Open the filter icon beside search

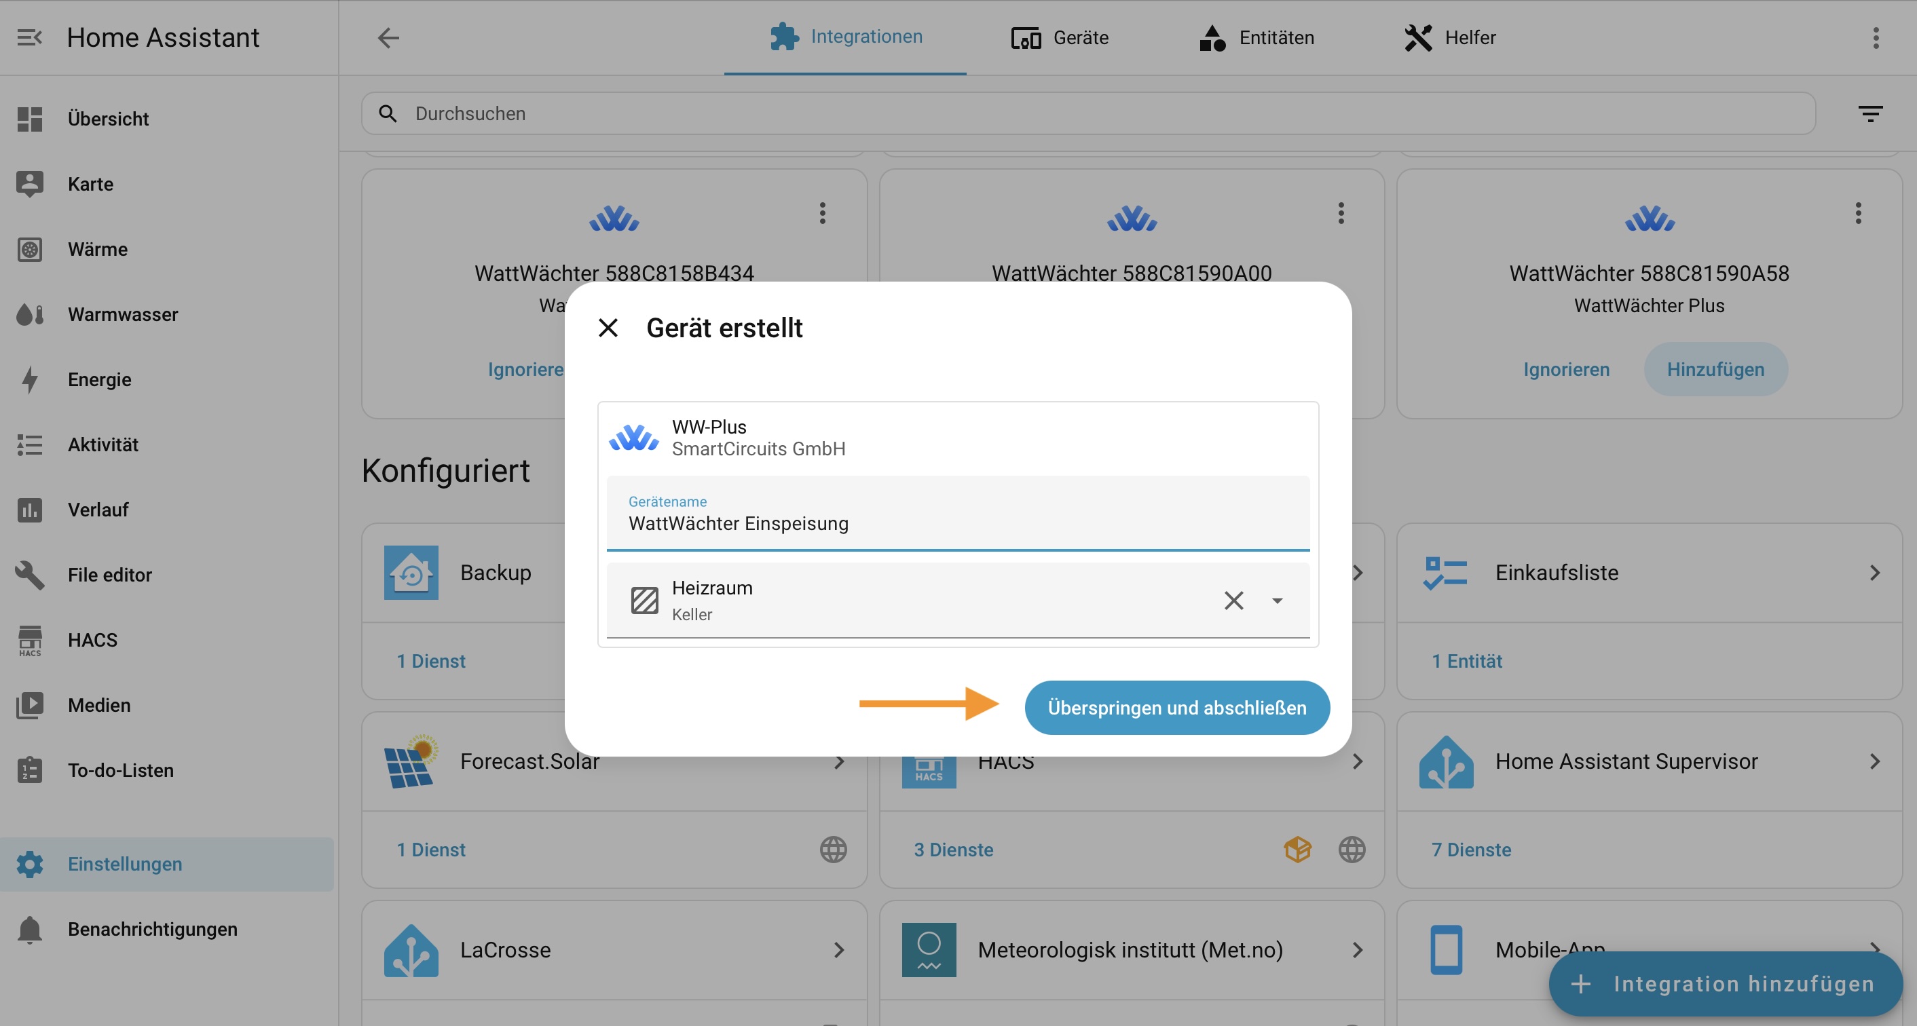pos(1869,114)
